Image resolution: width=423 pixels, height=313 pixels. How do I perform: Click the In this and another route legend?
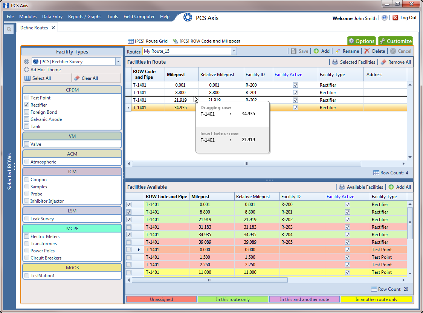click(x=305, y=299)
